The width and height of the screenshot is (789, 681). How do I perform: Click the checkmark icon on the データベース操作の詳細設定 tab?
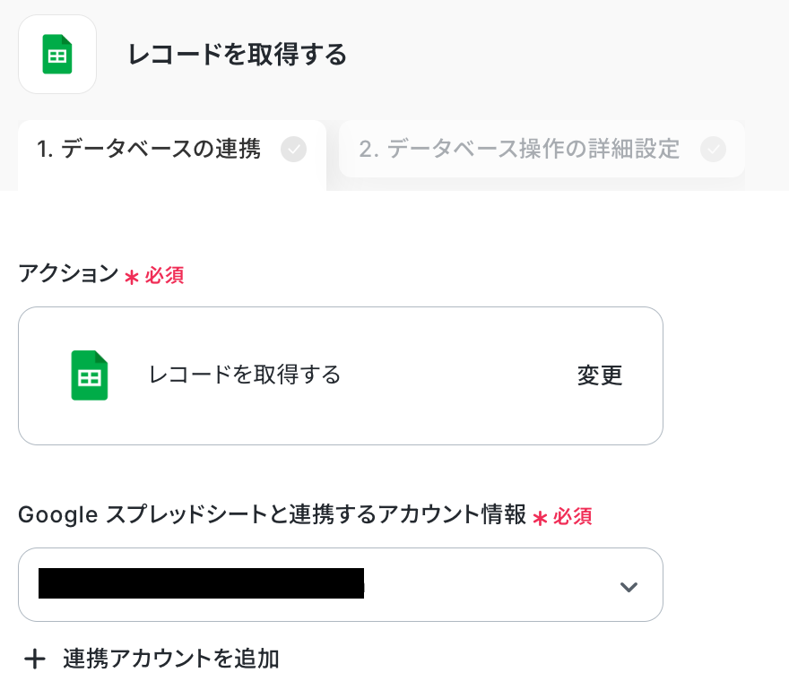coord(714,150)
